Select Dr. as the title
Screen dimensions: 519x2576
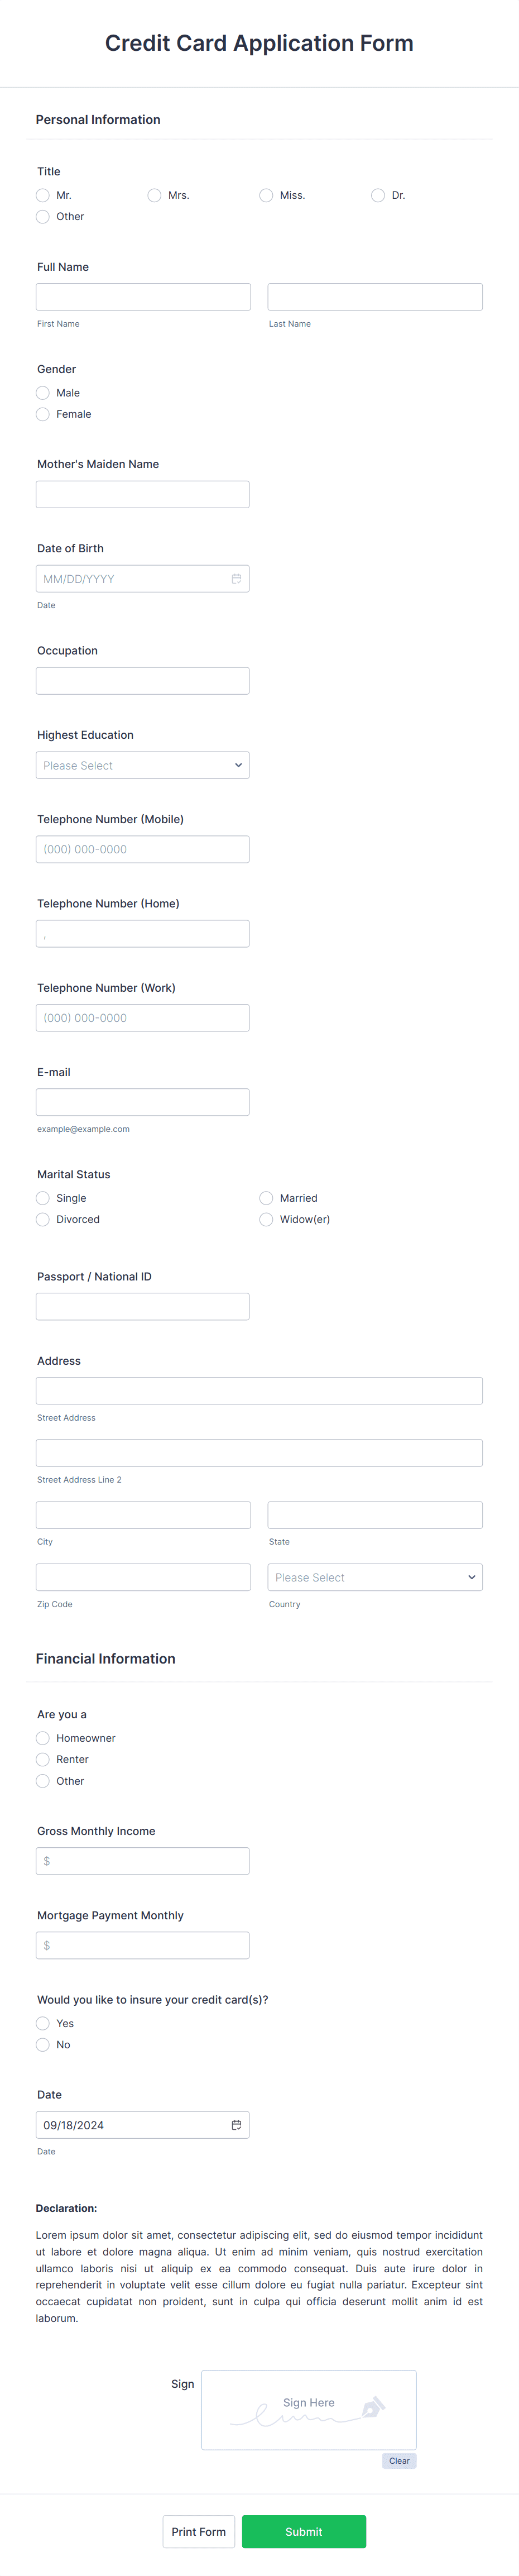pos(377,195)
